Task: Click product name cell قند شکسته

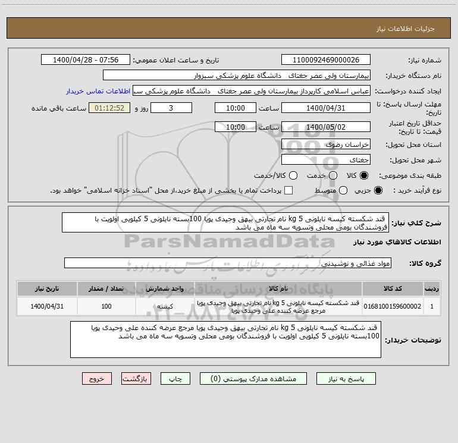Action: click(x=278, y=306)
